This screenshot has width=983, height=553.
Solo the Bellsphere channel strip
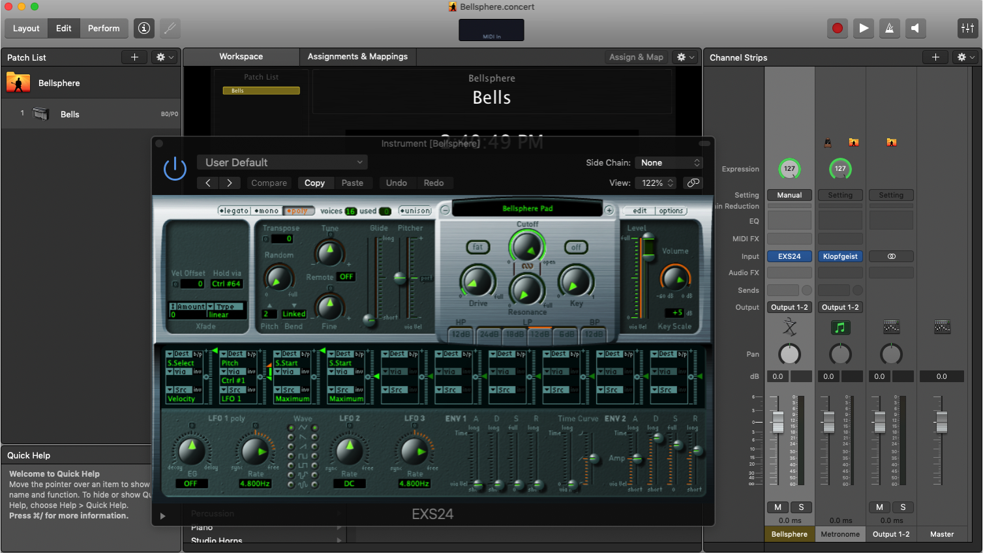[x=801, y=507]
